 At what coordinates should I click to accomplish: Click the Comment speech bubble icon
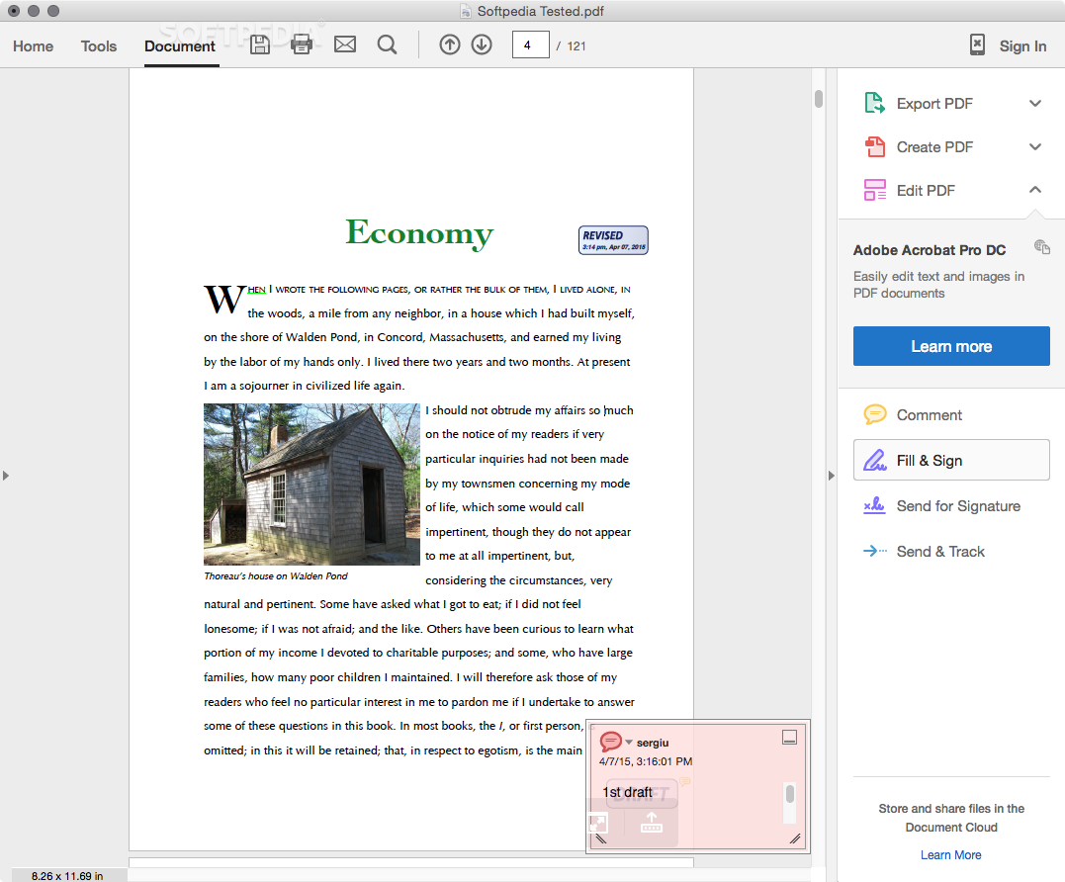pos(875,414)
